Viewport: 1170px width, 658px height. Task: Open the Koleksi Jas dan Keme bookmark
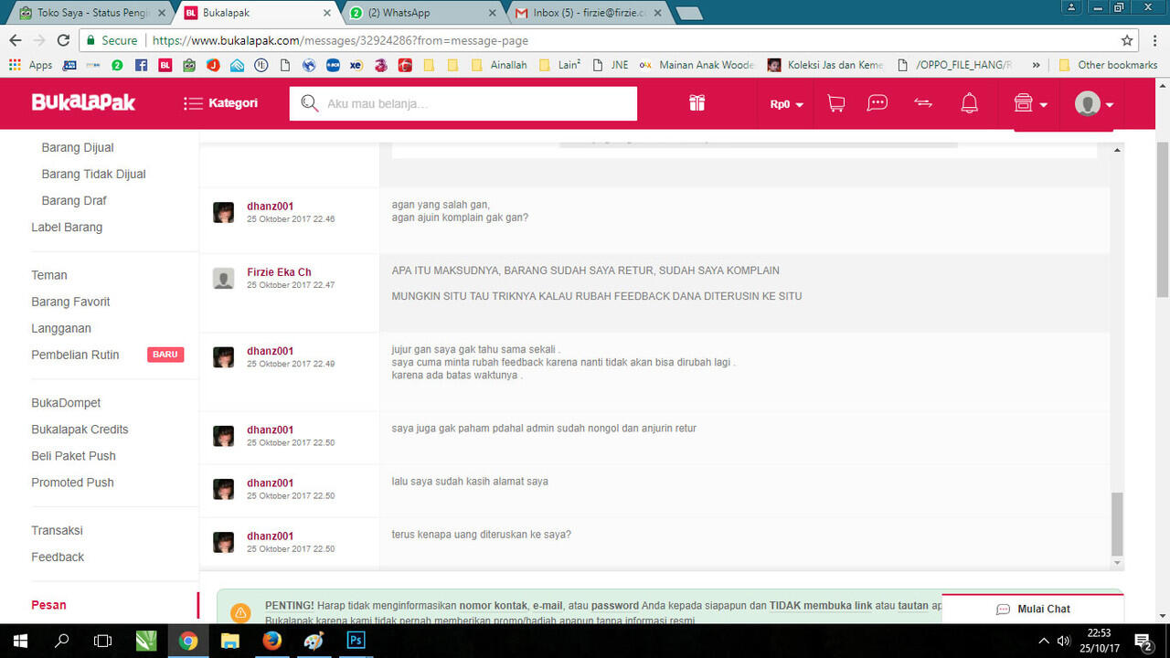pos(826,65)
